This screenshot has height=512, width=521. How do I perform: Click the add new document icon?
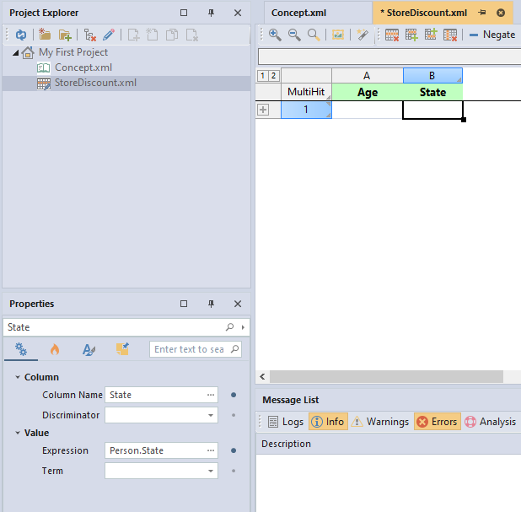coord(133,35)
